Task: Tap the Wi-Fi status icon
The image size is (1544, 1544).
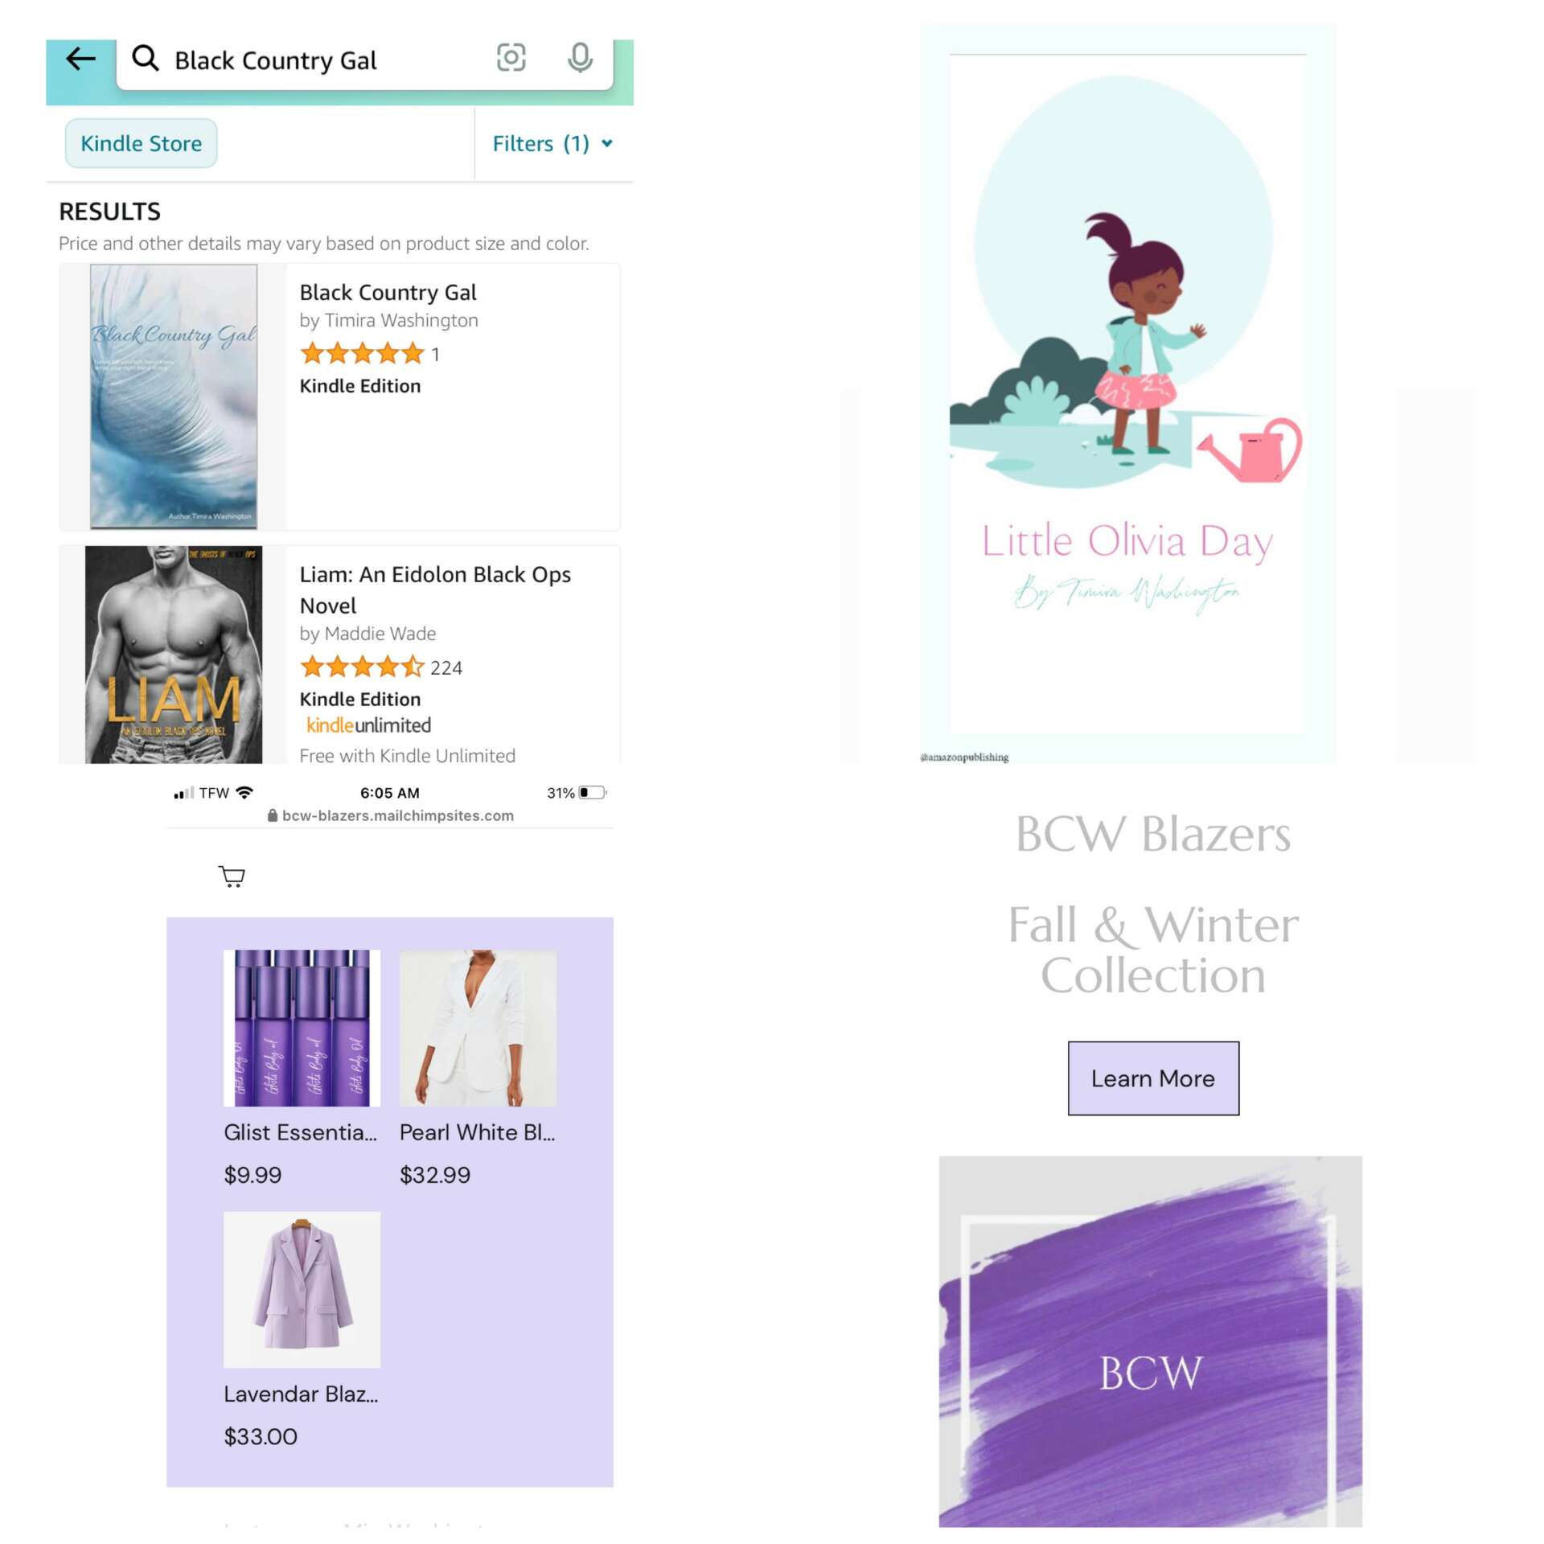Action: coord(244,792)
